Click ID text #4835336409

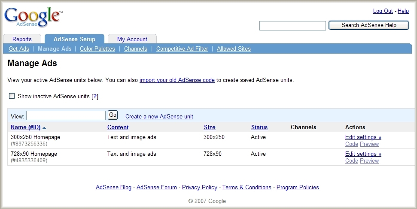(x=29, y=161)
